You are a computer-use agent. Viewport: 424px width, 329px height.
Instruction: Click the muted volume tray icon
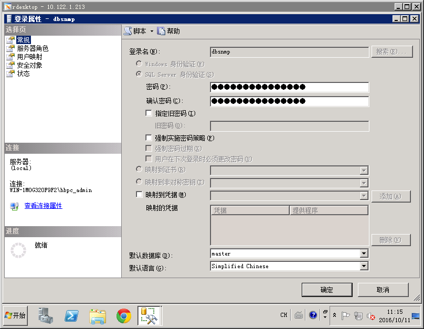click(370, 316)
